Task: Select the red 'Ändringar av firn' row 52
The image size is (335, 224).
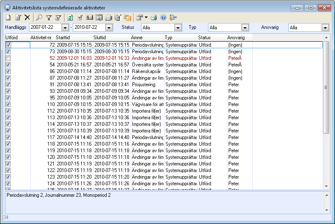Action: click(x=164, y=58)
